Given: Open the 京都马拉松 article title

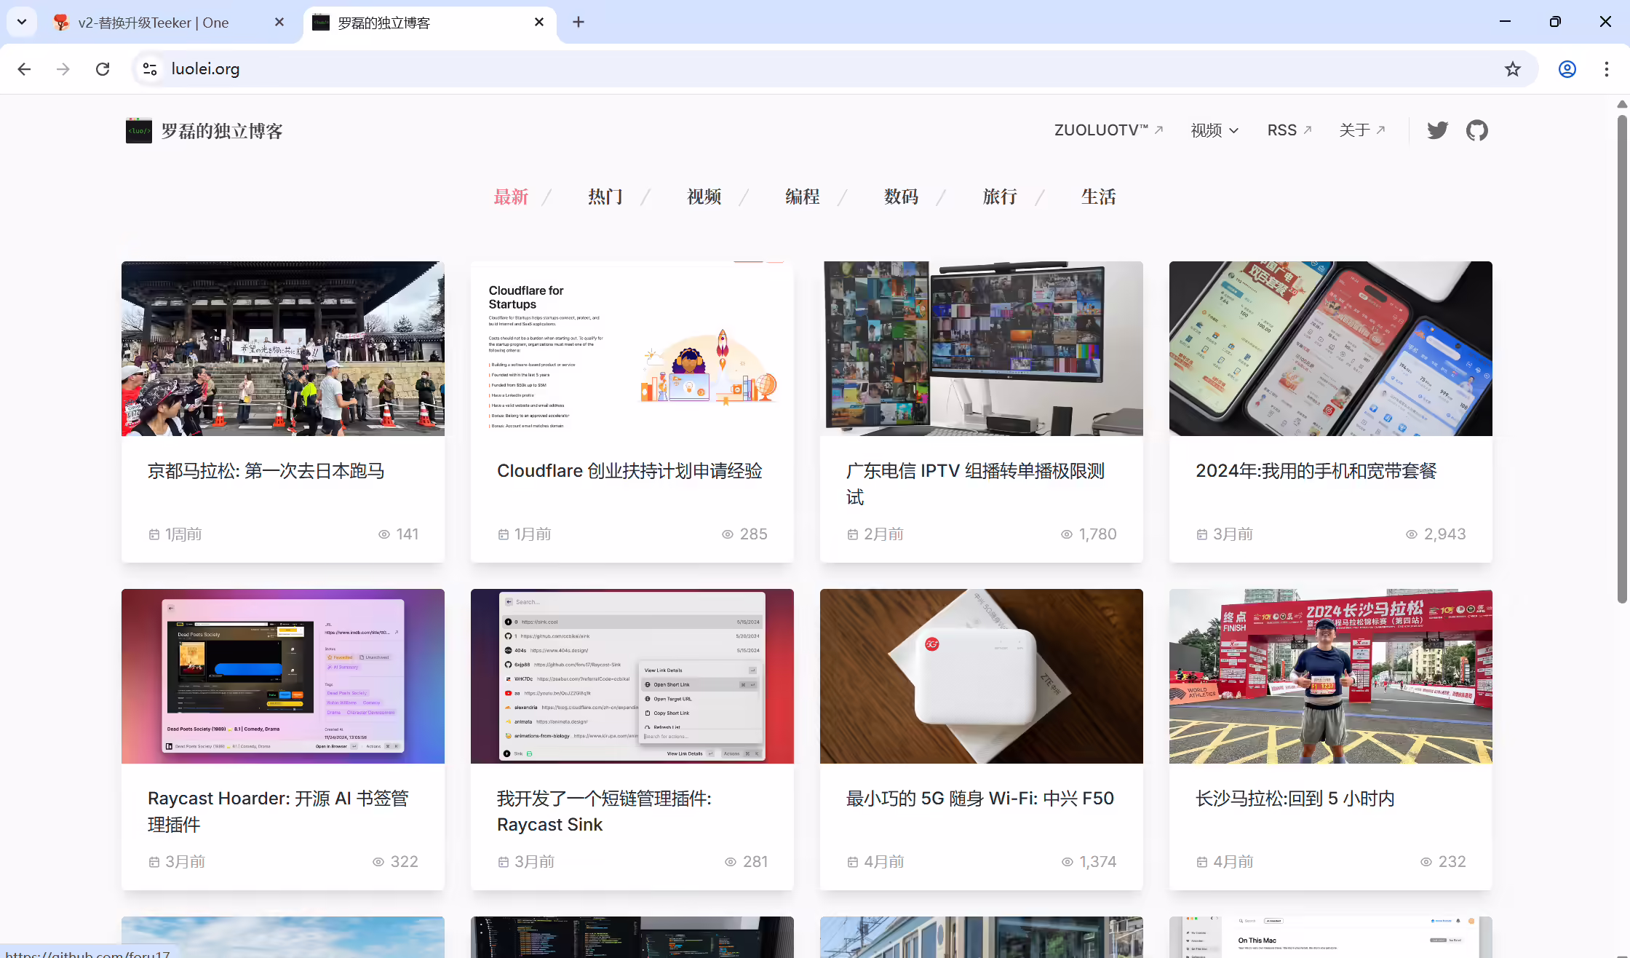Looking at the screenshot, I should point(266,471).
